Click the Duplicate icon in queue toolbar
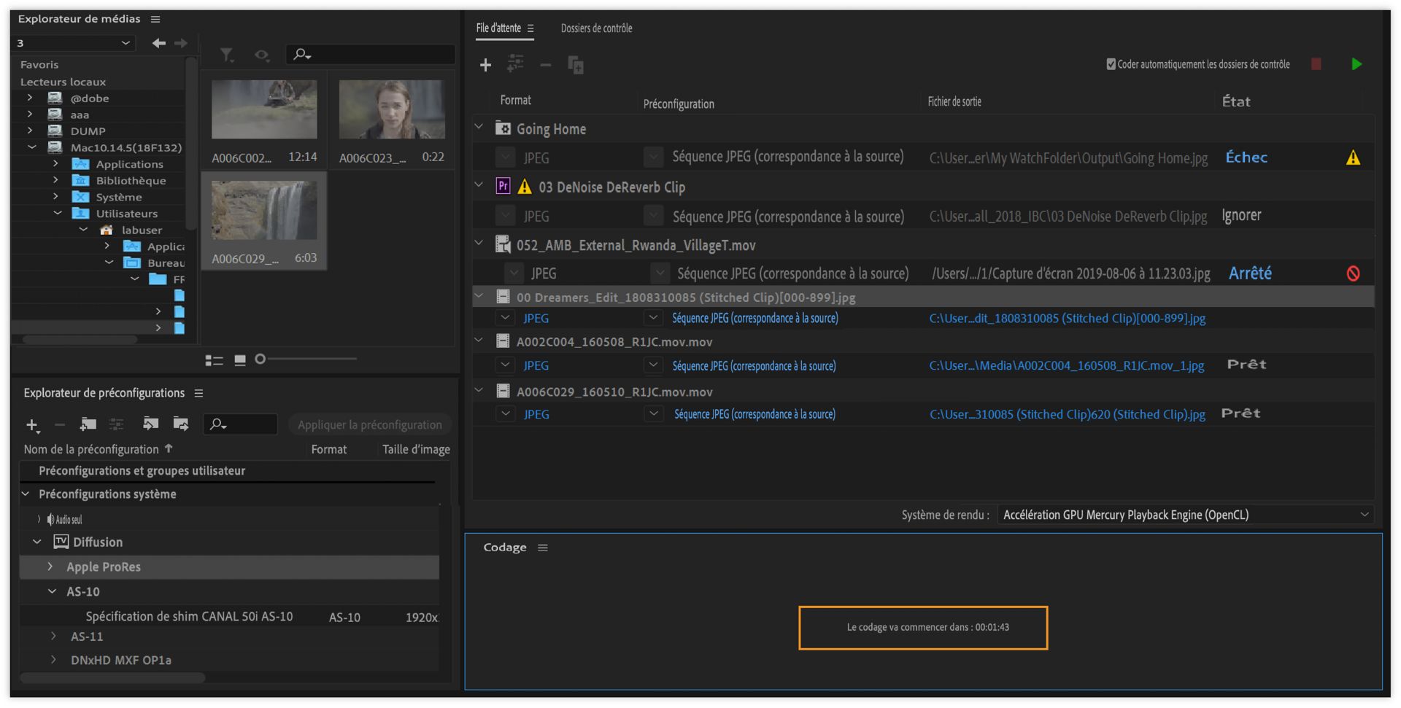1401x708 pixels. [x=576, y=66]
